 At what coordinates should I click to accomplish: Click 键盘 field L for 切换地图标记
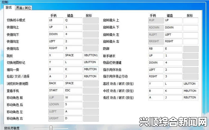pos(73,62)
